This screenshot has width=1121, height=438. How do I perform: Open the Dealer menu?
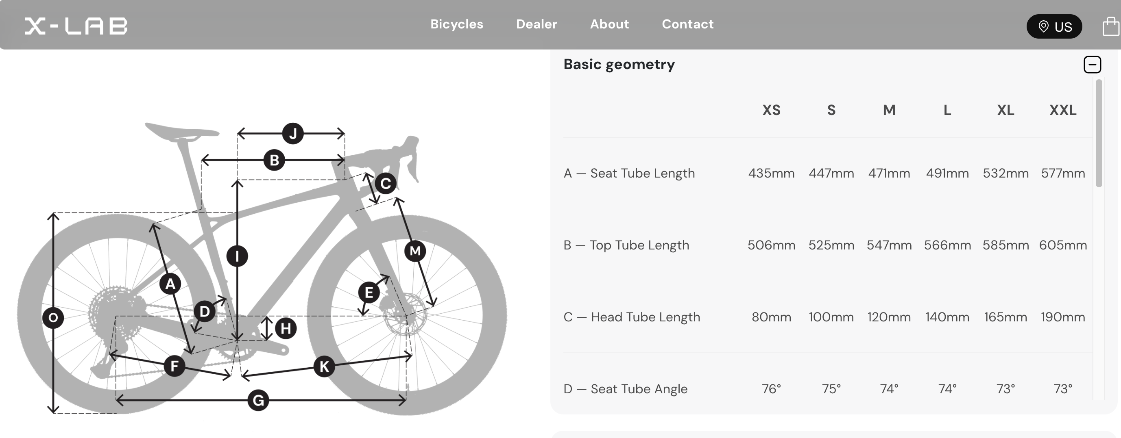[x=537, y=24]
